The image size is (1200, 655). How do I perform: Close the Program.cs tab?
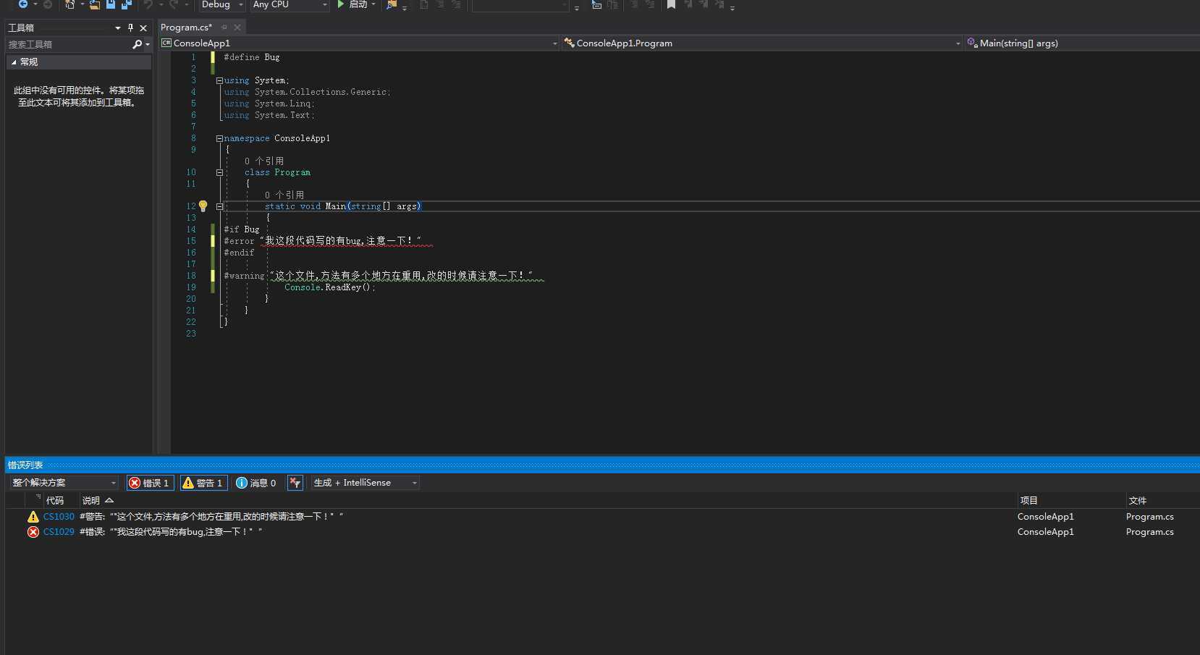click(x=237, y=28)
